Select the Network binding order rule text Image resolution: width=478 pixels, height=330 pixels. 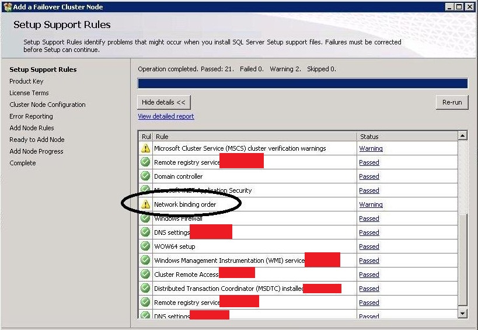coord(185,204)
